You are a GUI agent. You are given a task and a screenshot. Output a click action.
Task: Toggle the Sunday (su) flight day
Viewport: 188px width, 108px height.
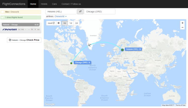19,29
